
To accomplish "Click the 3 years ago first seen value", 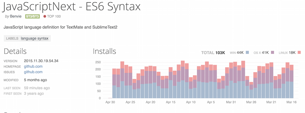I will 34,93.
